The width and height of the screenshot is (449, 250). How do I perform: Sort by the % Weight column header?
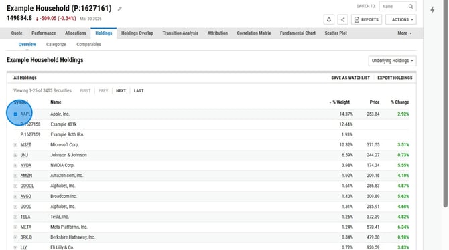pos(340,102)
